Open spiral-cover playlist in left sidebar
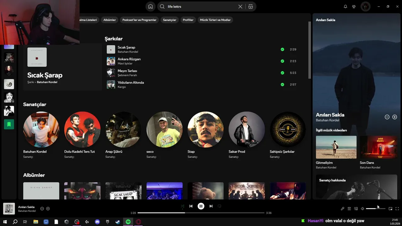The height and width of the screenshot is (226, 402). (9, 84)
